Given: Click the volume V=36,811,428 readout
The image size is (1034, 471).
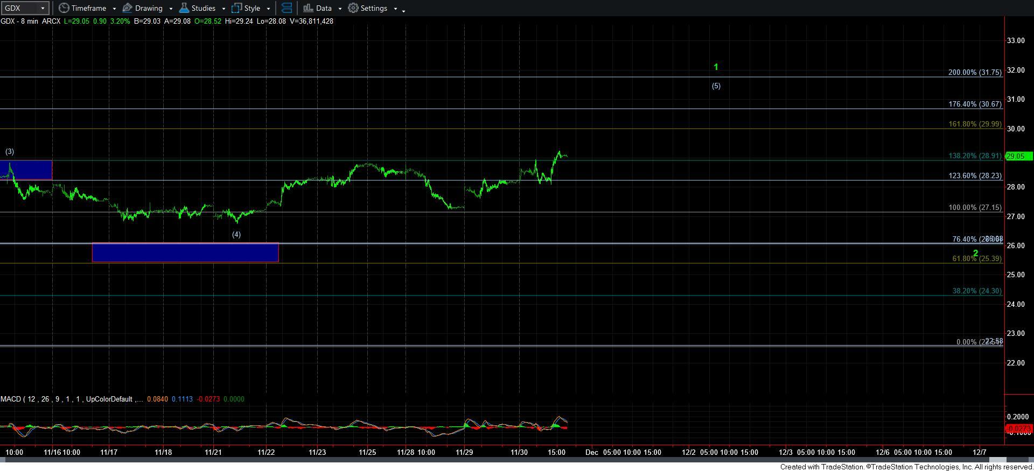Looking at the screenshot, I should (x=311, y=21).
